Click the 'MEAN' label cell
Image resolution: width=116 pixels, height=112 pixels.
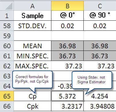(x=33, y=46)
